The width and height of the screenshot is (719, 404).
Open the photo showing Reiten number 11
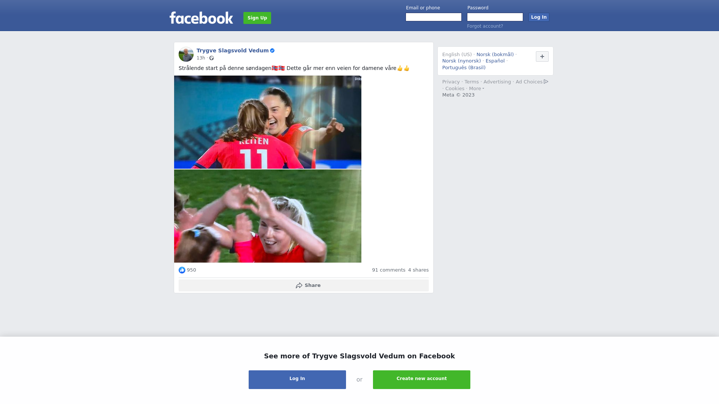[268, 122]
